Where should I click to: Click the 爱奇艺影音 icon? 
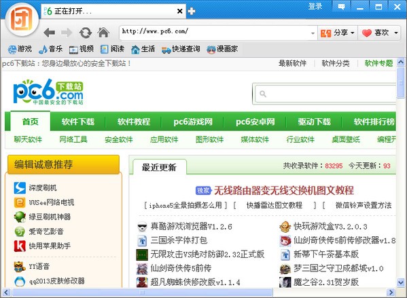(x=20, y=231)
